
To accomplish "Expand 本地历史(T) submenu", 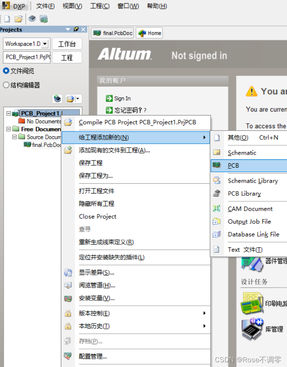I will (x=136, y=326).
